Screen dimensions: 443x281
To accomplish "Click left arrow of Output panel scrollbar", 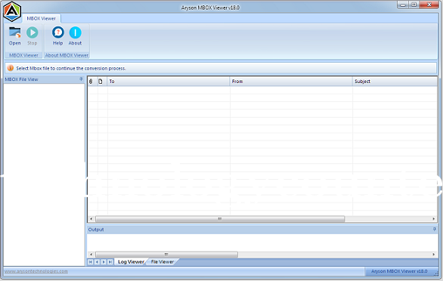I will click(x=91, y=255).
